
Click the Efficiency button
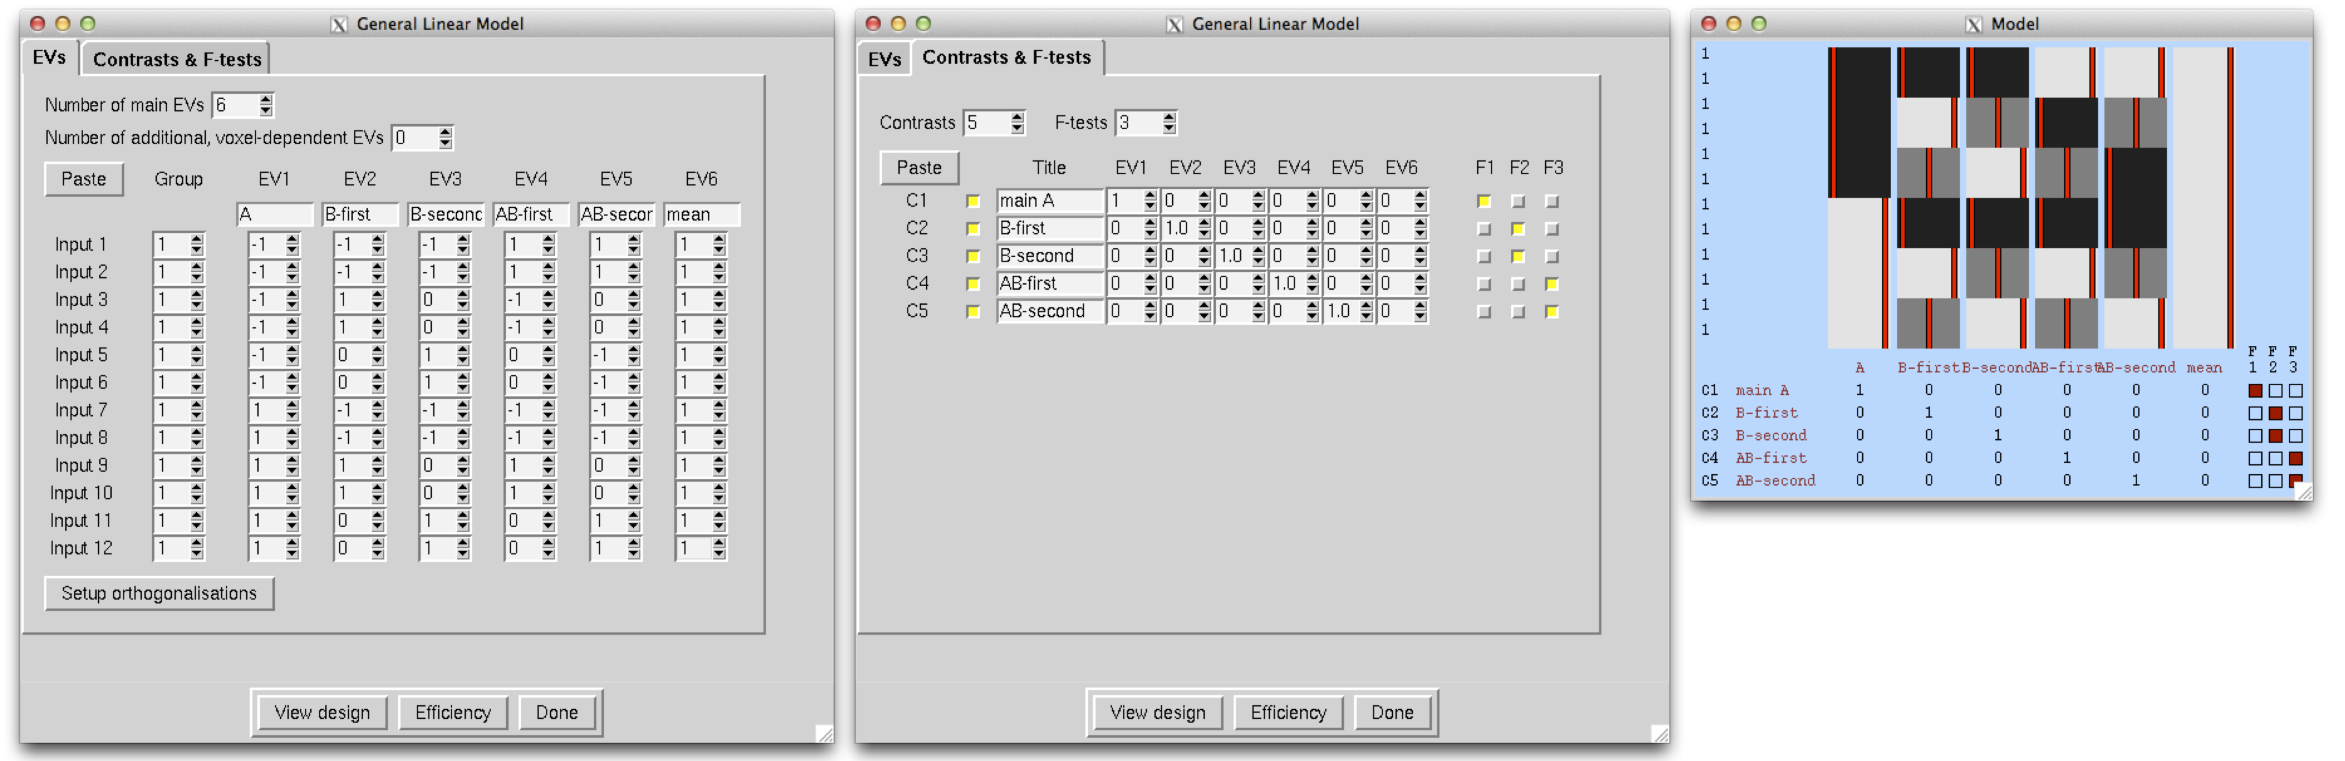[x=453, y=713]
